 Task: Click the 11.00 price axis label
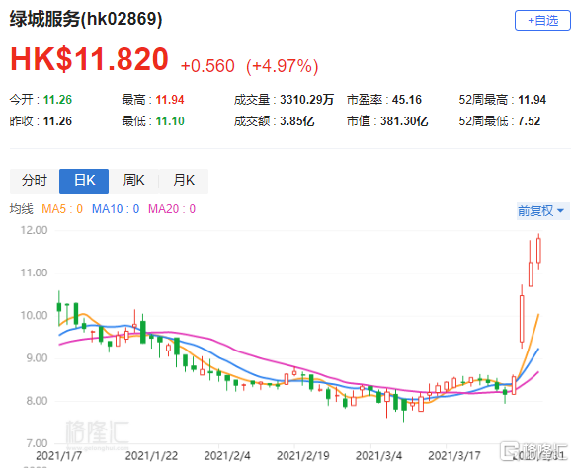coord(34,273)
